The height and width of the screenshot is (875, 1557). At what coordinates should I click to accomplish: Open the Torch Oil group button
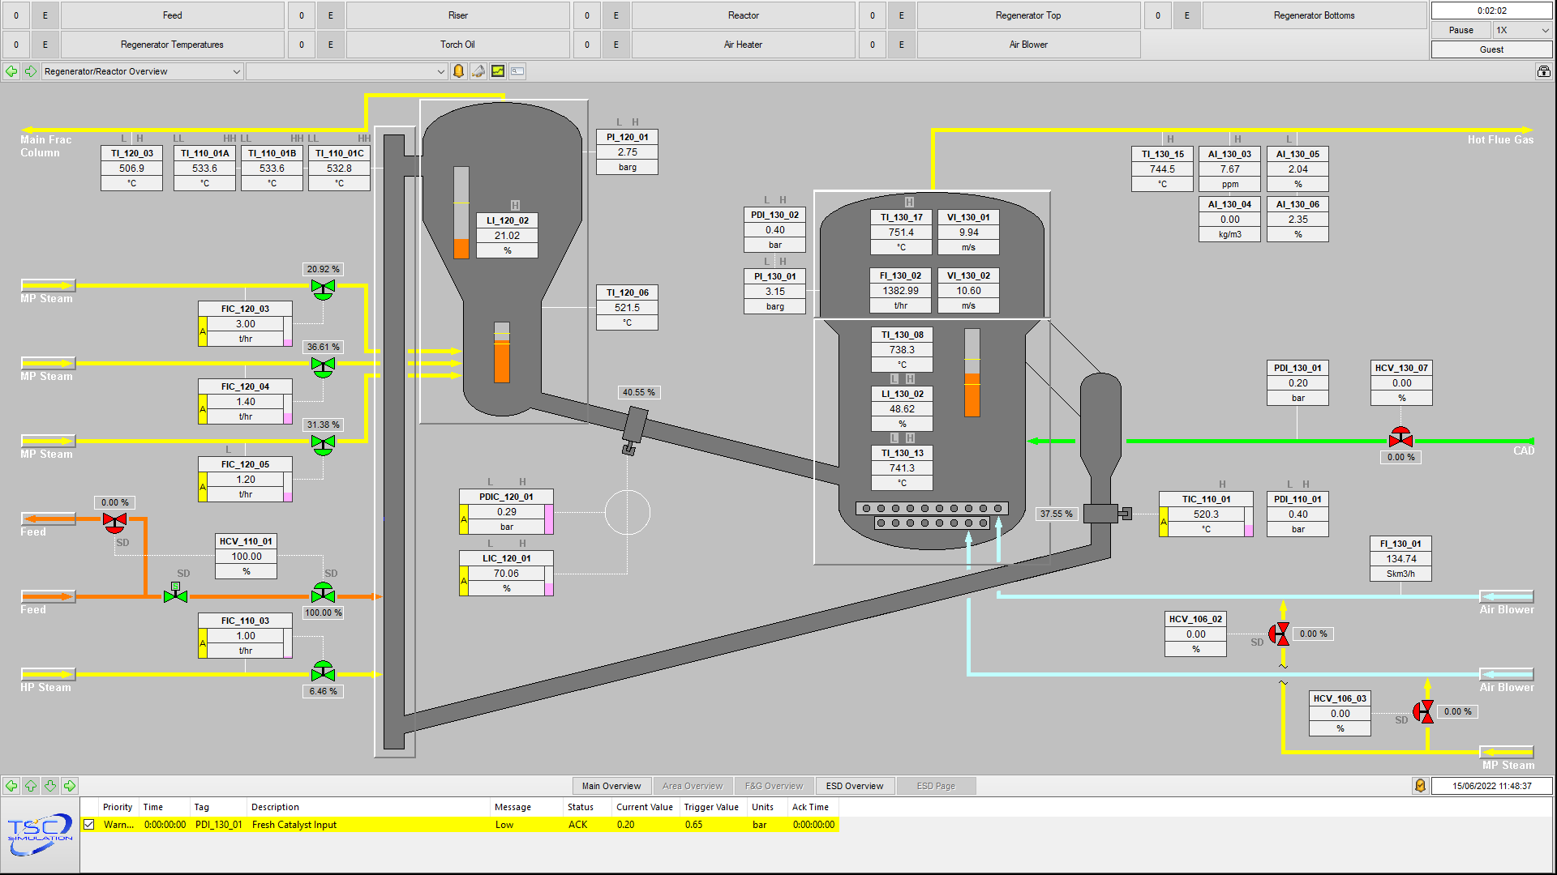(x=458, y=45)
